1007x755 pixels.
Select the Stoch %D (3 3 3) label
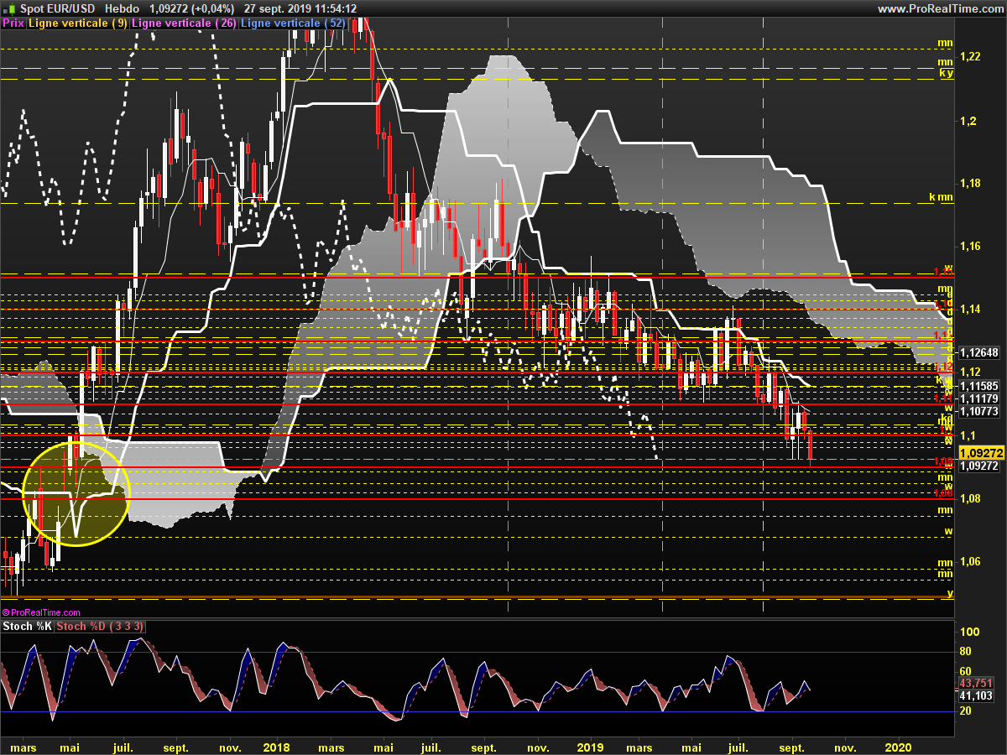pos(101,626)
